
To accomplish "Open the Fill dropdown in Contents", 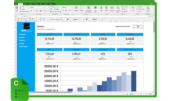I will (x=124, y=9).
